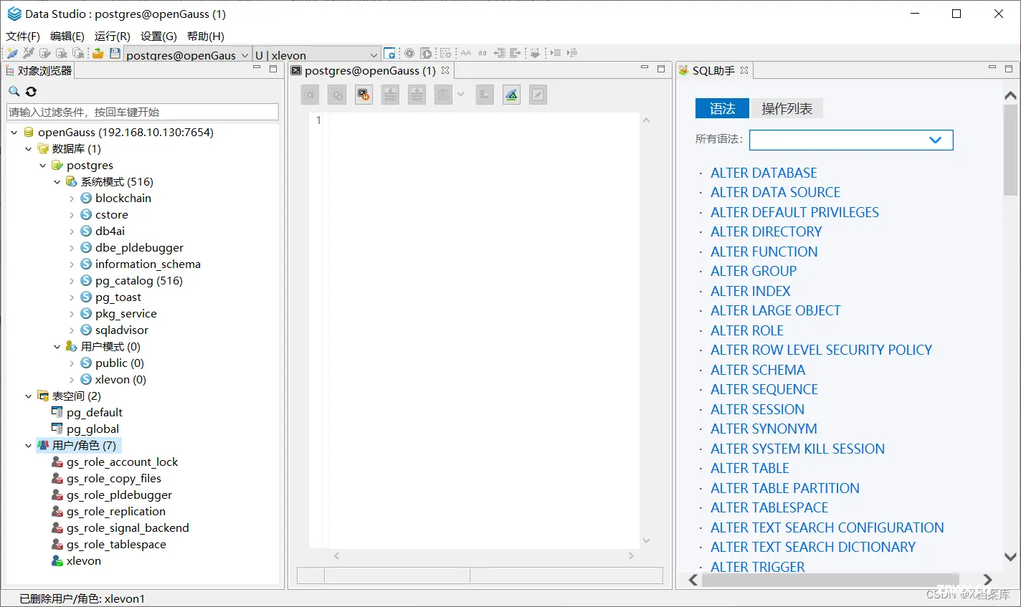This screenshot has width=1021, height=607.
Task: Click the remove connection icon in toolbar
Action: click(x=28, y=54)
